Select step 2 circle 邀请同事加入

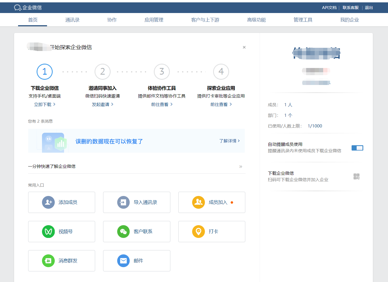(103, 72)
